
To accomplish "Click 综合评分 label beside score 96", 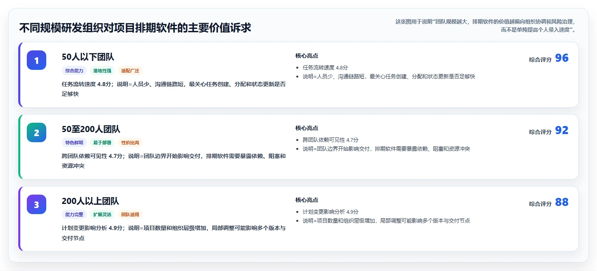I will coord(540,60).
